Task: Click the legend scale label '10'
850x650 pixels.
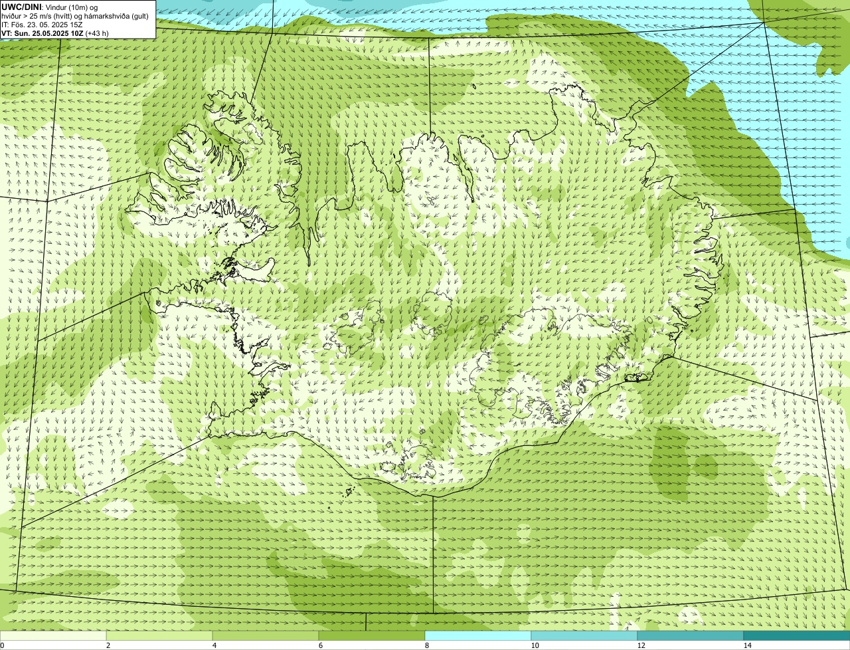Action: tap(535, 645)
